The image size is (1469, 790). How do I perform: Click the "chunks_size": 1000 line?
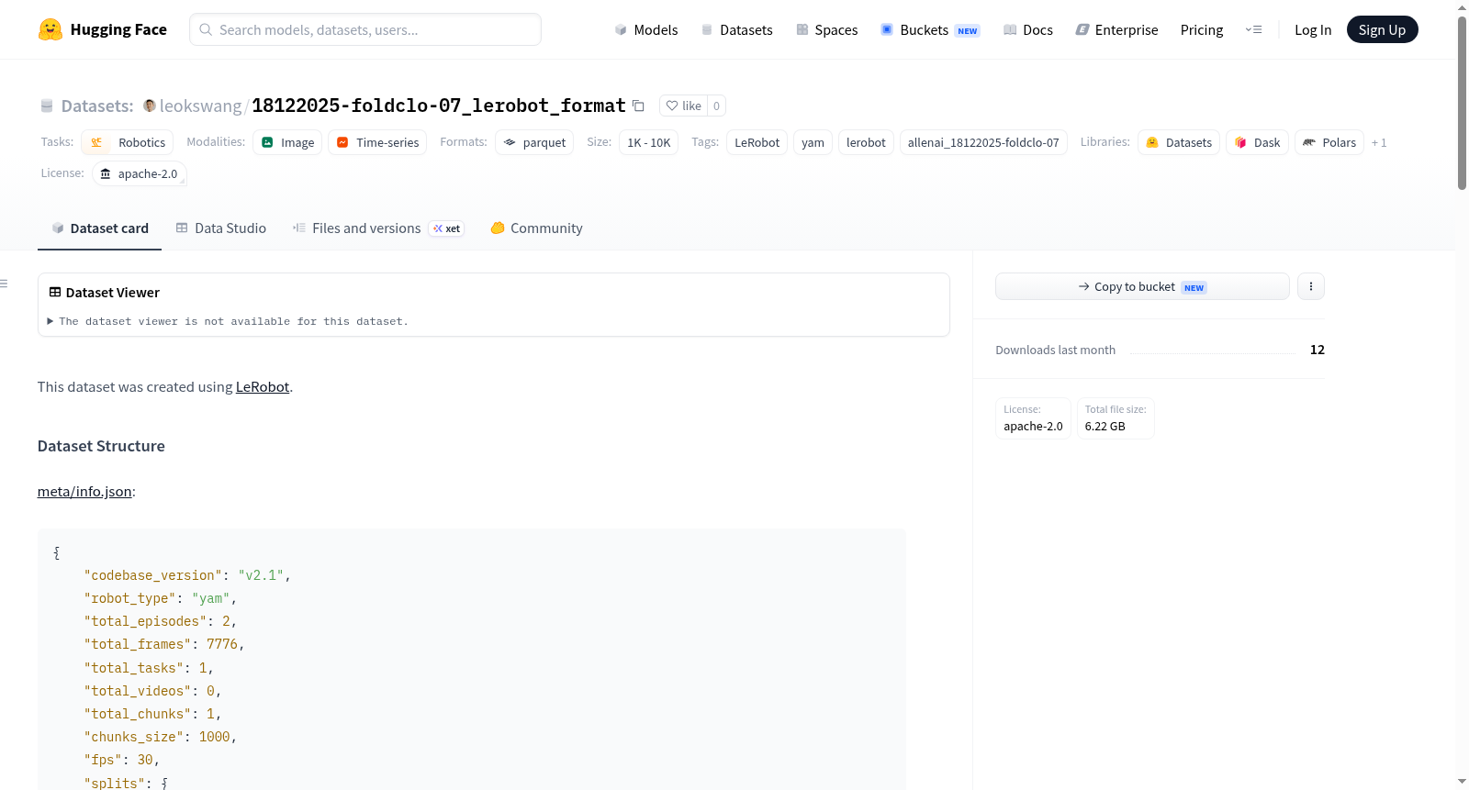click(161, 737)
